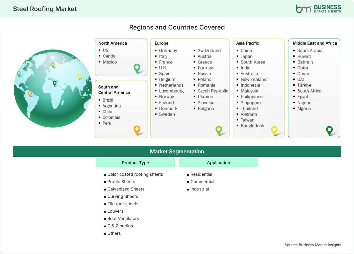Click 'Saudi Arabia' in Middle East list
The height and width of the screenshot is (254, 354).
(x=310, y=51)
